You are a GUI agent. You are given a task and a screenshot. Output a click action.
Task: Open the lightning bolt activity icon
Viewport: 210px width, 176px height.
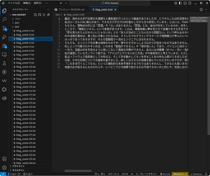click(4, 72)
